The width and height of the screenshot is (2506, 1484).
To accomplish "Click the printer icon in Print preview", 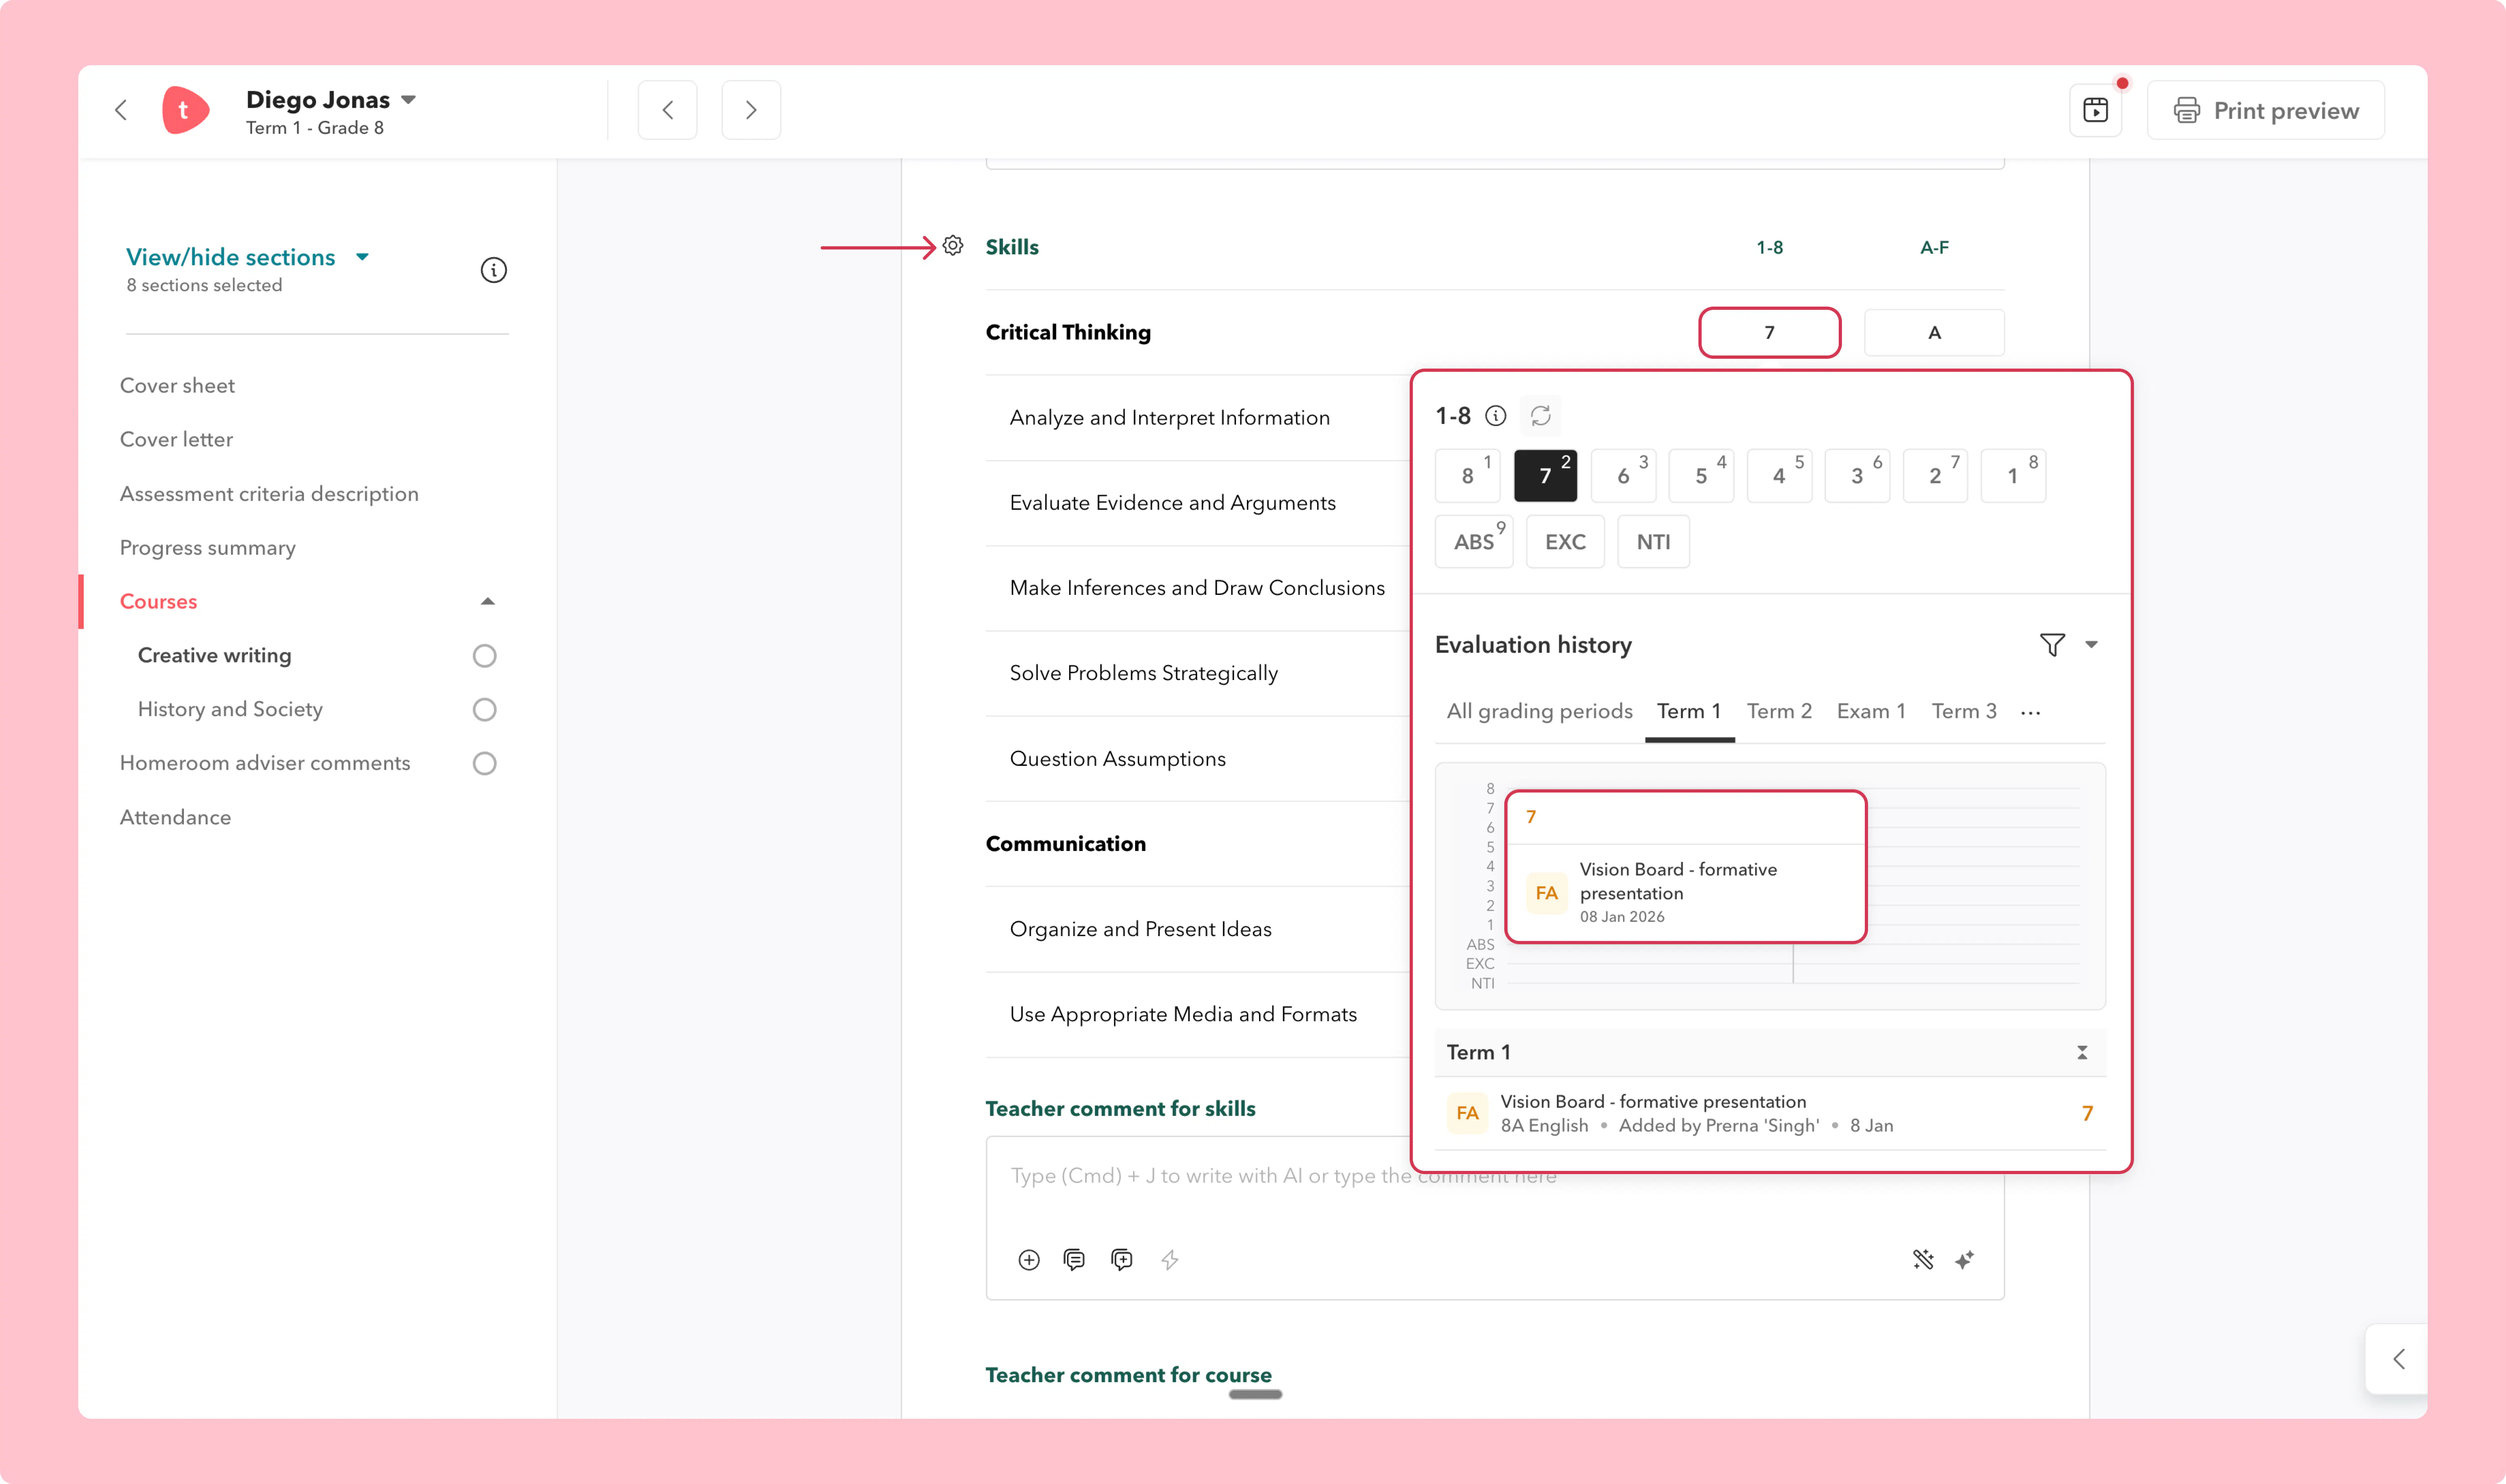I will tap(2187, 110).
